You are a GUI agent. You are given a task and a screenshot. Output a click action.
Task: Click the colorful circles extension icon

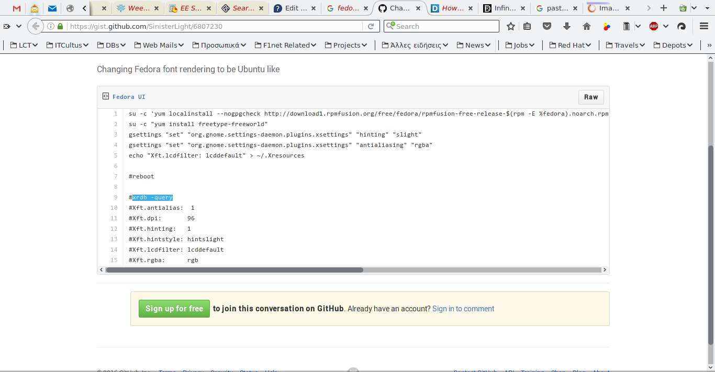coord(607,26)
